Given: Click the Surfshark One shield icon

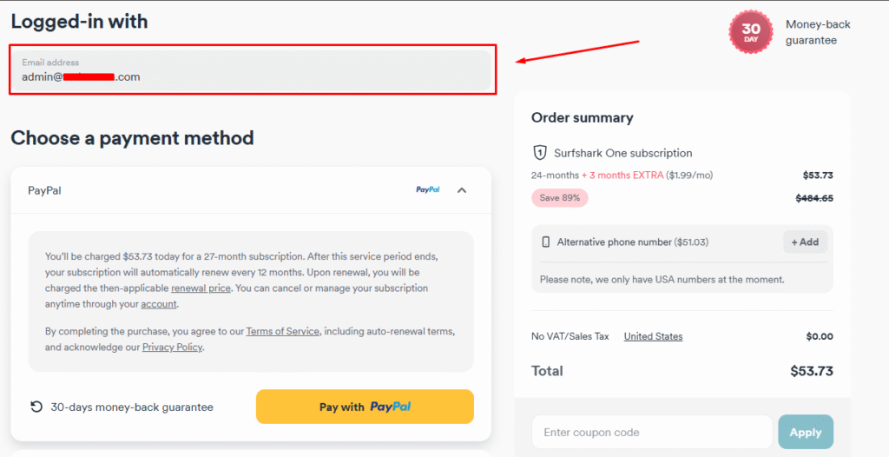Looking at the screenshot, I should (x=540, y=153).
